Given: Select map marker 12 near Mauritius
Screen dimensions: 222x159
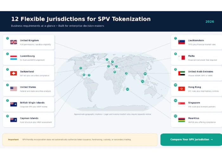Looking at the screenshot, I should pyautogui.click(x=127, y=89).
